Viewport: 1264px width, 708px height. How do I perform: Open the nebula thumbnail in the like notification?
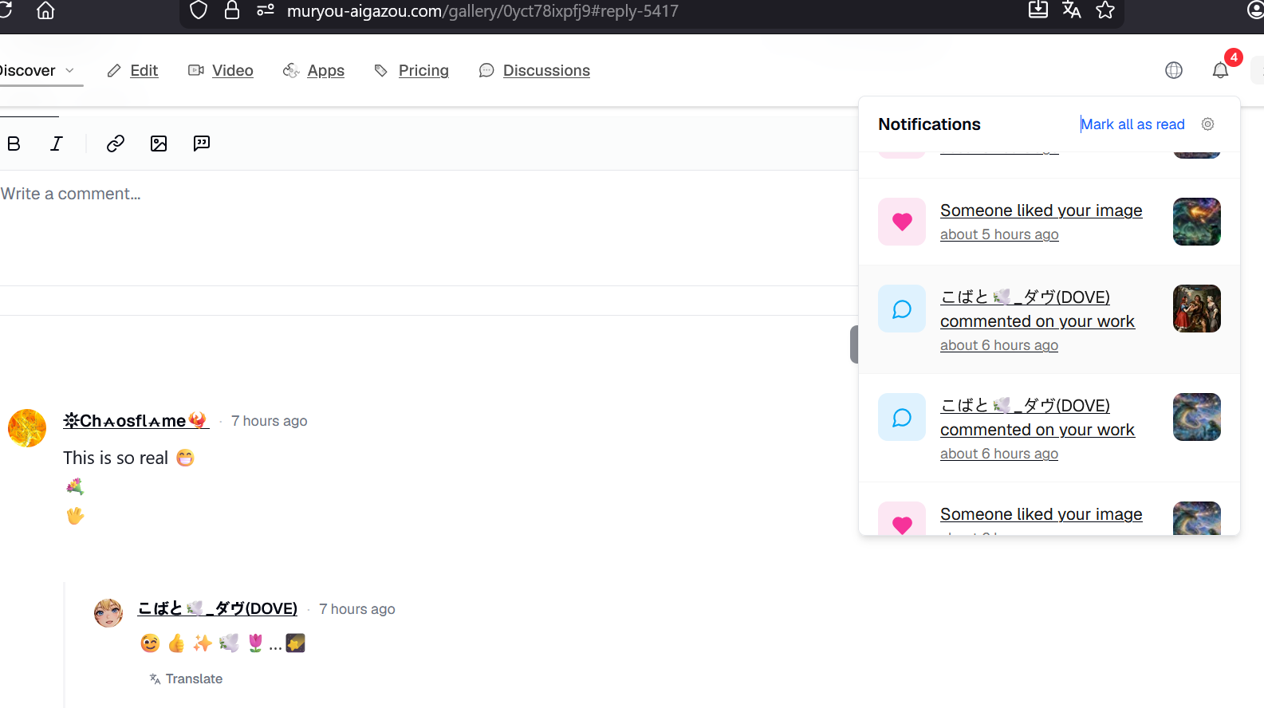point(1197,222)
